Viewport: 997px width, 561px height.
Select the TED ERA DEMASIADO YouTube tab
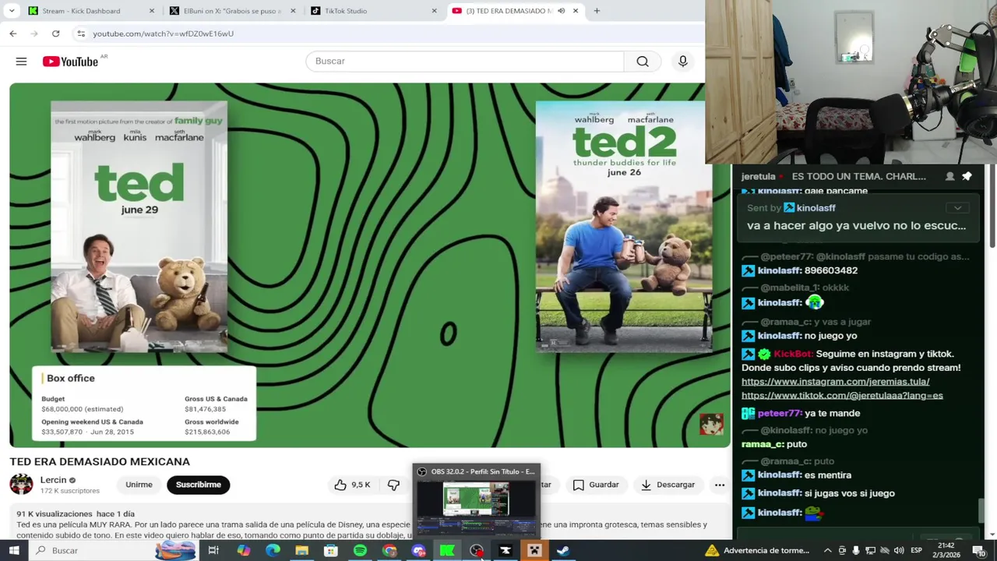(x=508, y=11)
